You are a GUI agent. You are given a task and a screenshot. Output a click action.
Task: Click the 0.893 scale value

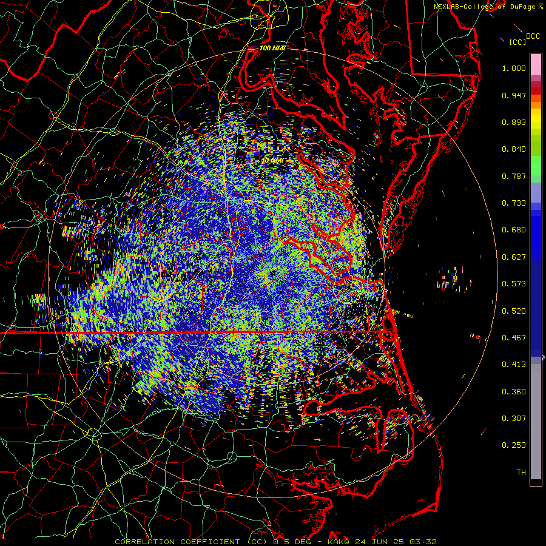(x=514, y=122)
